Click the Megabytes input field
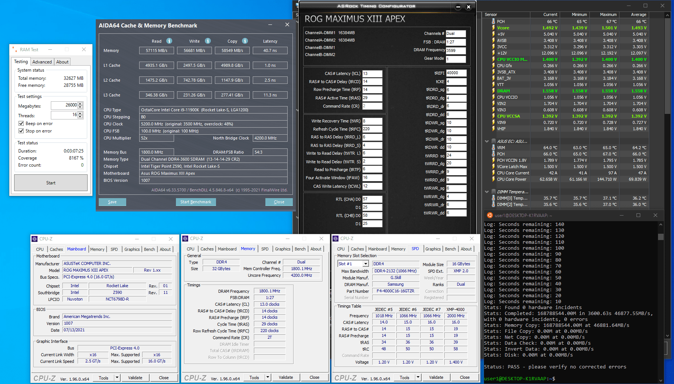Viewport: 674px width, 384px height. click(x=64, y=105)
